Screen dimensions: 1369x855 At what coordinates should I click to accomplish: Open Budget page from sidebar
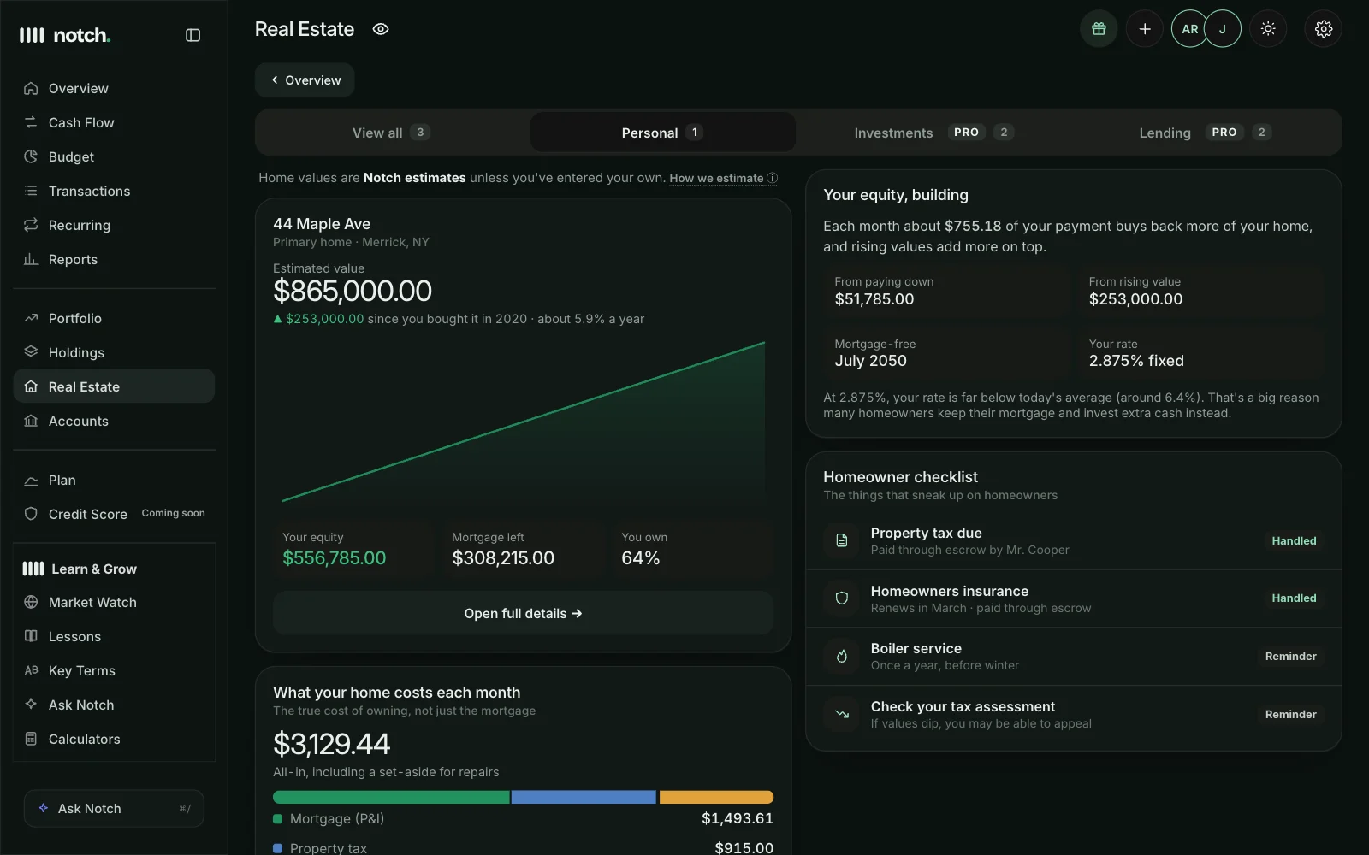coord(114,156)
